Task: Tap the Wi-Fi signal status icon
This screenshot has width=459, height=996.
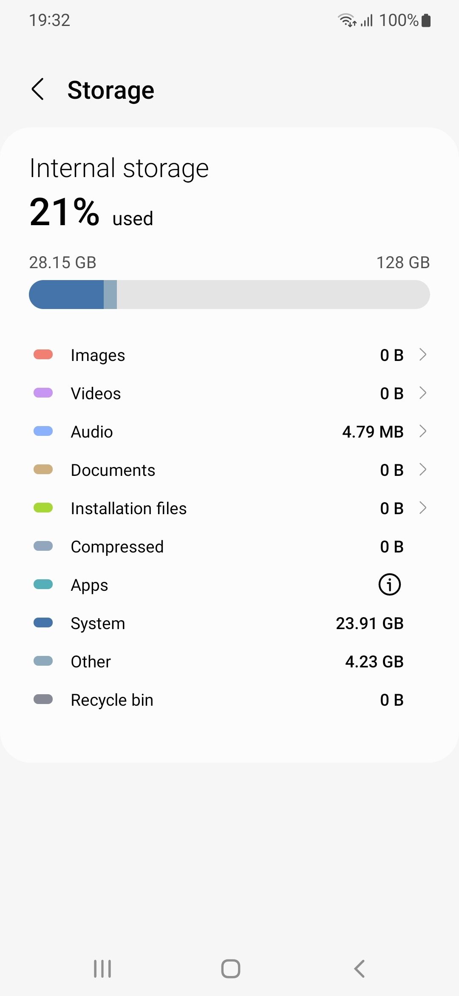Action: [347, 20]
